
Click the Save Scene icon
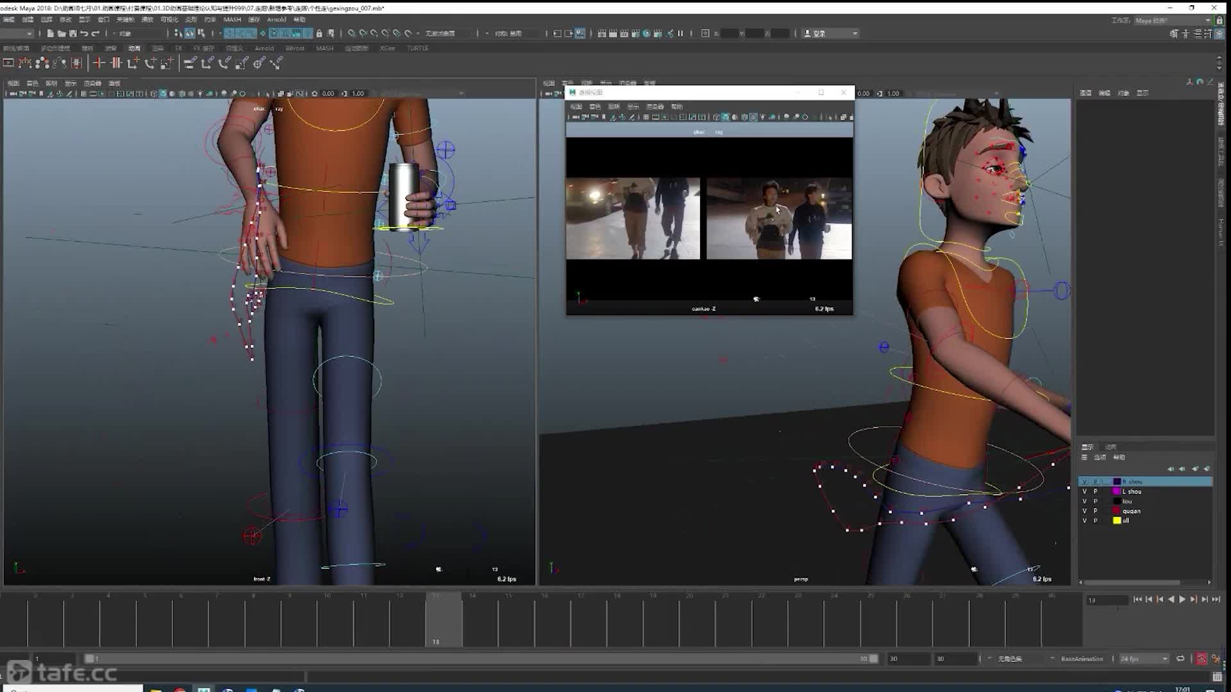[x=73, y=33]
